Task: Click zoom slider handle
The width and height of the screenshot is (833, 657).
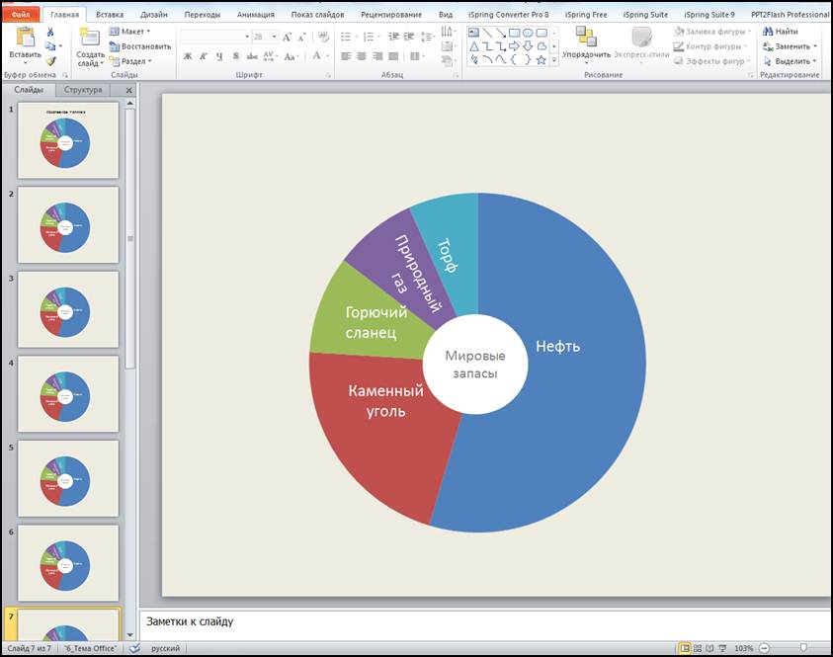Action: [803, 648]
